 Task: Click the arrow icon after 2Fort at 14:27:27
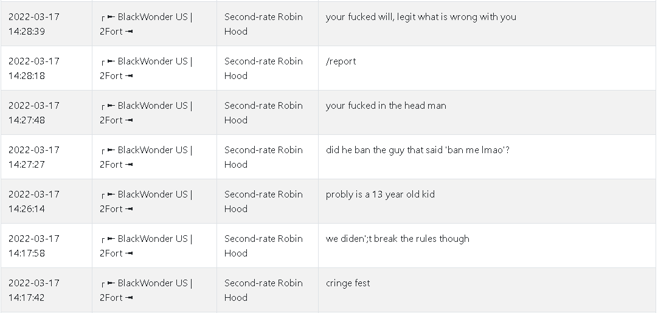129,165
